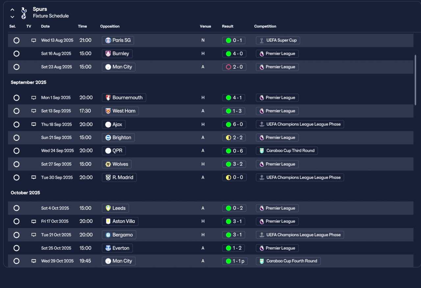This screenshot has width=421, height=288.
Task: Click the Leeds club badge icon
Action: tap(108, 208)
